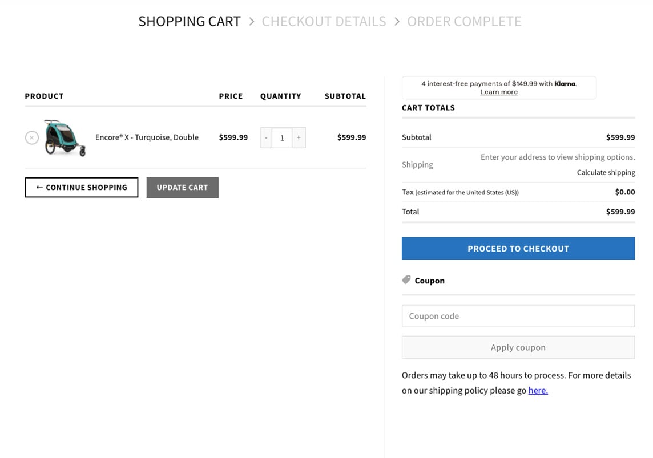Click the Continue Shopping button
653x458 pixels.
coord(82,188)
